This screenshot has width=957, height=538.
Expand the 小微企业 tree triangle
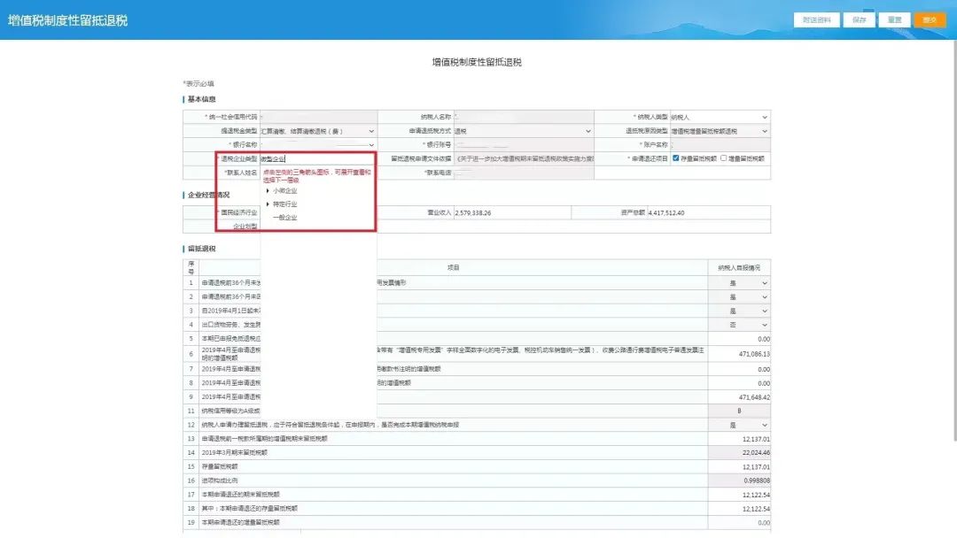[268, 191]
